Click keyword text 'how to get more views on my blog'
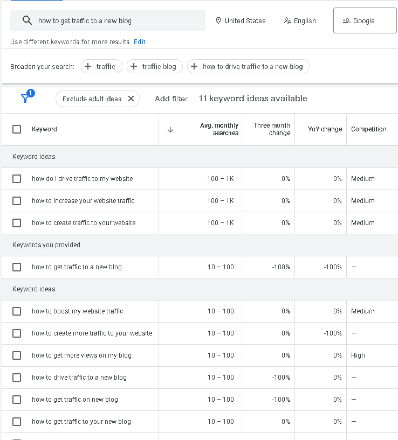Screen dimensions: 398x440 pos(82,355)
